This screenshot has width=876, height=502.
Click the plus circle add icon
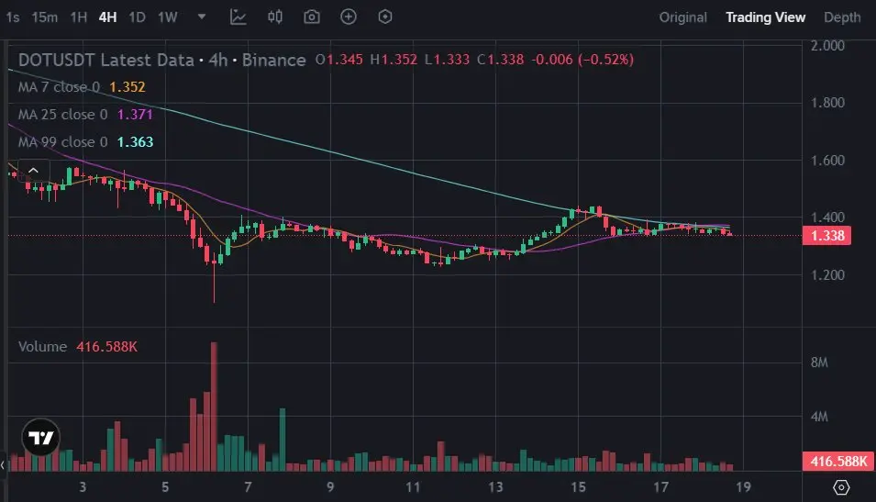tap(349, 17)
